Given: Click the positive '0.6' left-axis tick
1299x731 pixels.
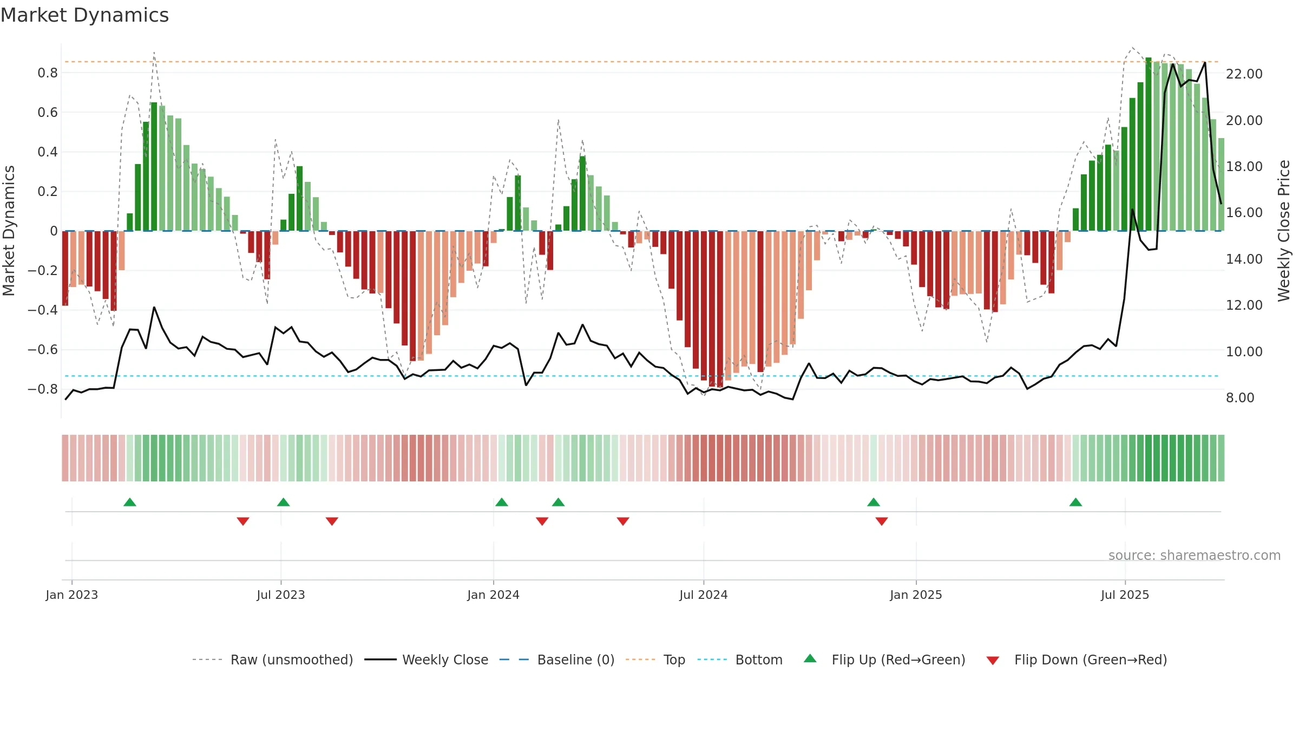Looking at the screenshot, I should click(48, 113).
